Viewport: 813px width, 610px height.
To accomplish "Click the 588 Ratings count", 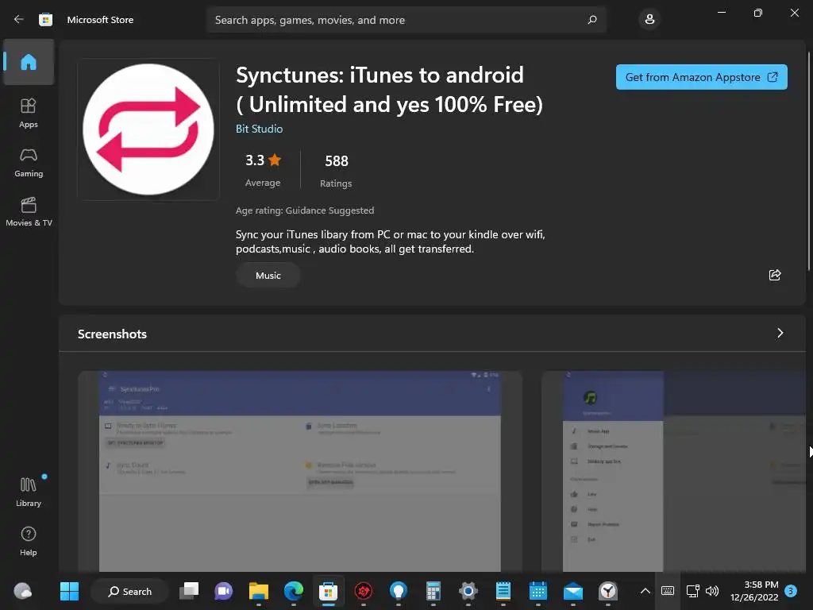I will (x=336, y=170).
